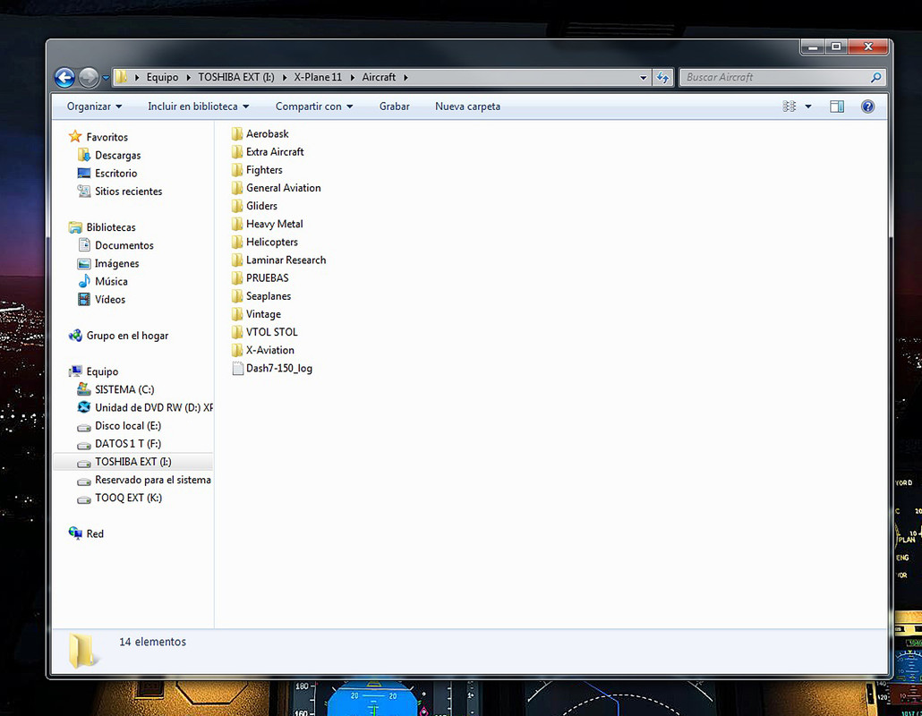Expand arrow after TOSHIBA EXT in breadcrumb
Viewport: 922px width, 716px height.
click(x=285, y=78)
